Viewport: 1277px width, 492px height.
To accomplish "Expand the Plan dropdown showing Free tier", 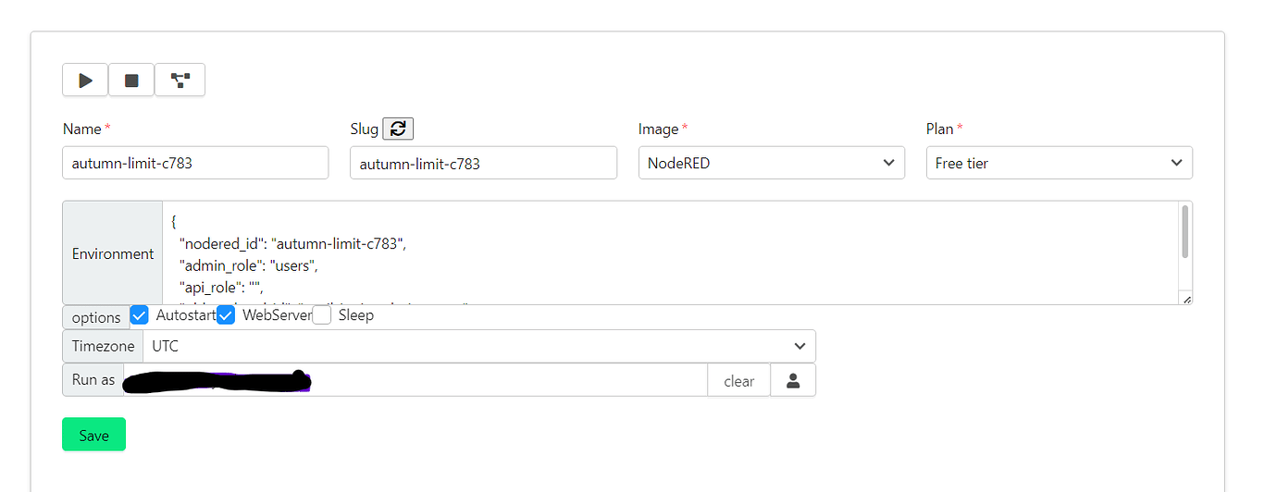I will click(x=1059, y=163).
